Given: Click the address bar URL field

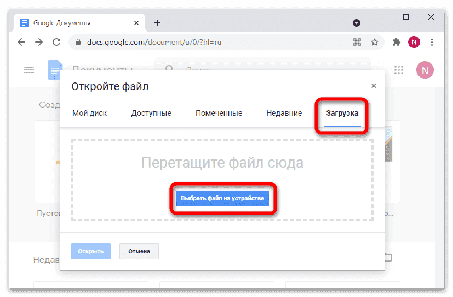Looking at the screenshot, I should (208, 42).
